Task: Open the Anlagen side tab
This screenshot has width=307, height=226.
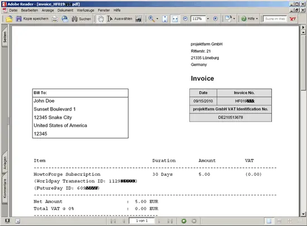Action: [x=4, y=162]
